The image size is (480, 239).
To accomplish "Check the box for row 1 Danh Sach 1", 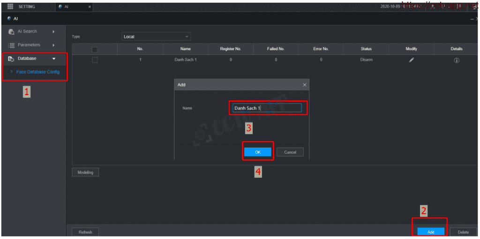I will click(95, 60).
